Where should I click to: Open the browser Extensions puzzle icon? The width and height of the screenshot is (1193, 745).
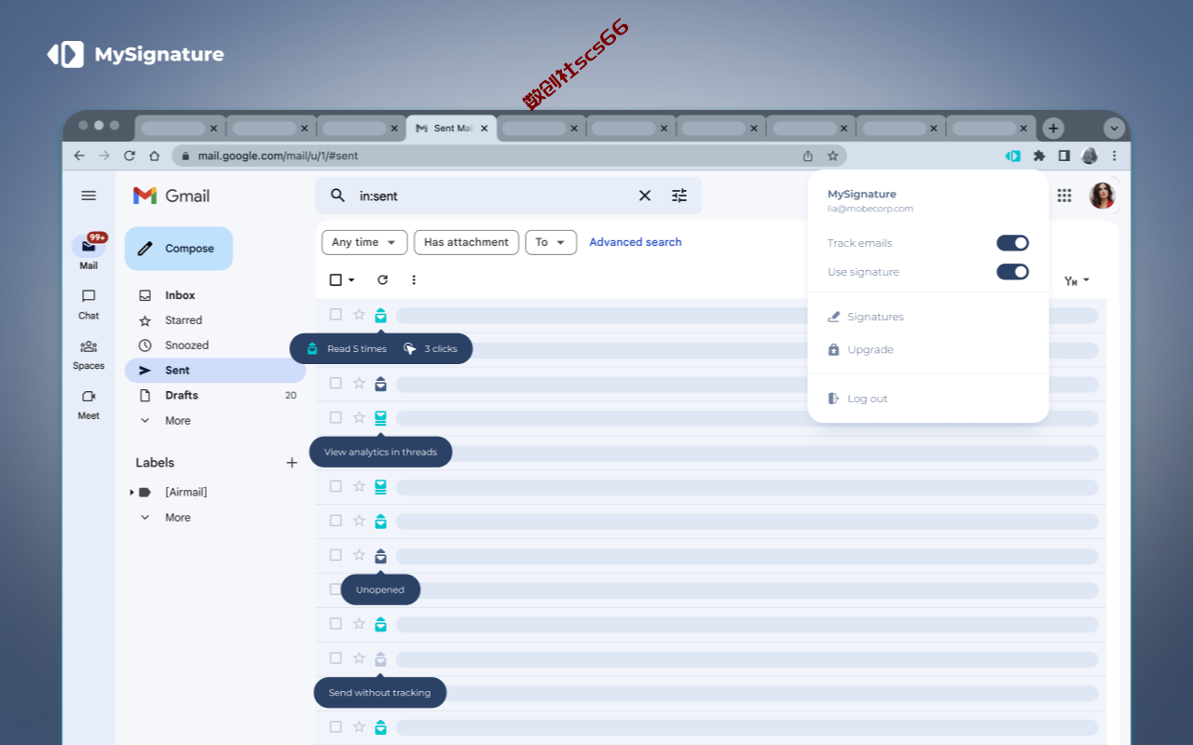(1039, 156)
